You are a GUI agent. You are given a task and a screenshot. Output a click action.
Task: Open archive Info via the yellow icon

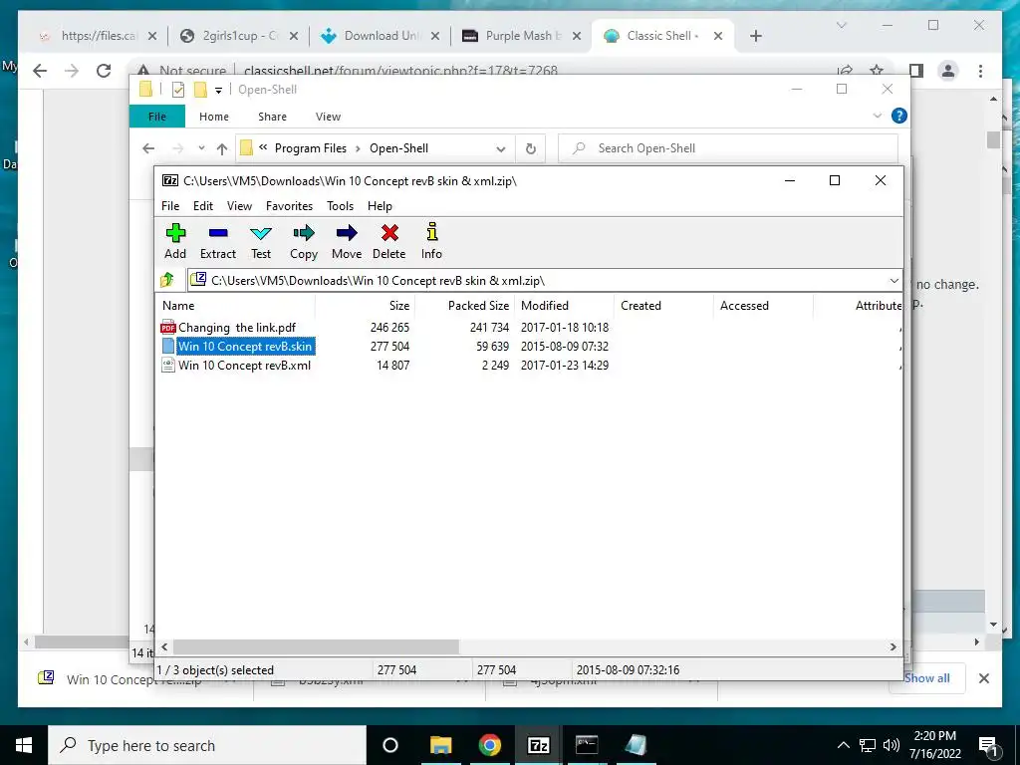tap(431, 241)
